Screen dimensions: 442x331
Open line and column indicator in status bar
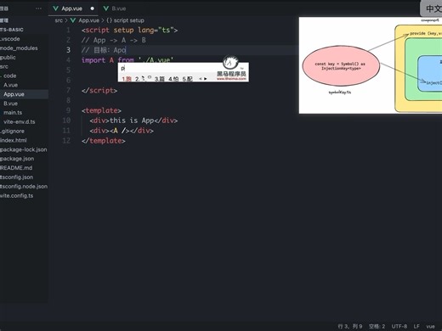[350, 326]
